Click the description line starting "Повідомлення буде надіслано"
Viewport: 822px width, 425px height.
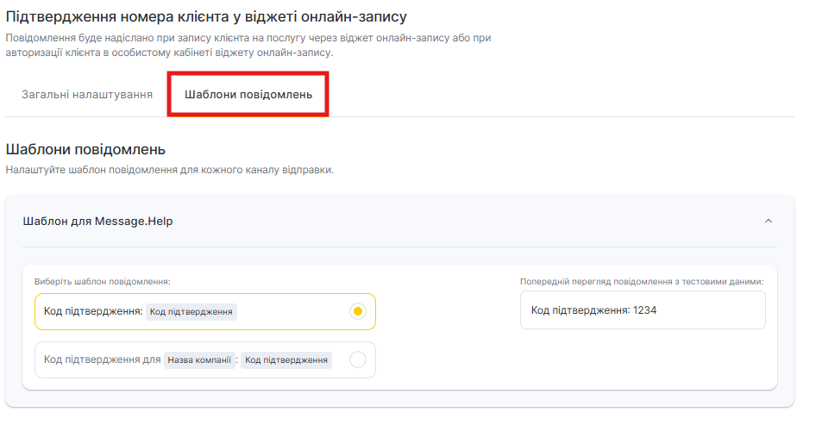pyautogui.click(x=248, y=38)
